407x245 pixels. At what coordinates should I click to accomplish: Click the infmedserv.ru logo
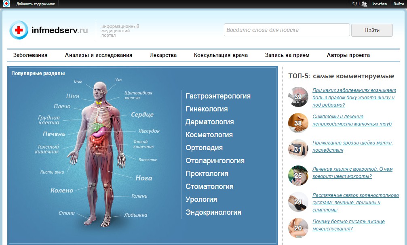click(x=49, y=30)
